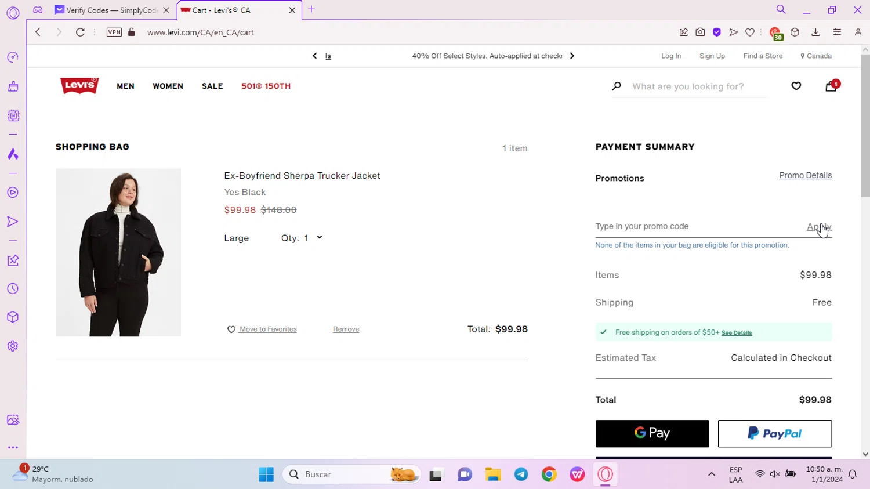Click the Easy Setup sliders icon
This screenshot has height=489, width=870.
837,32
